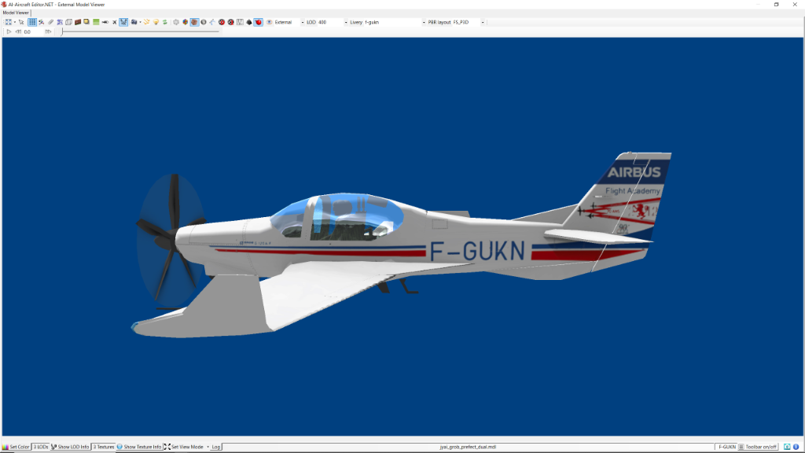Screen dimensions: 805x453
Task: Expand the PBR layout FS_P3D dropdown
Action: pos(482,22)
